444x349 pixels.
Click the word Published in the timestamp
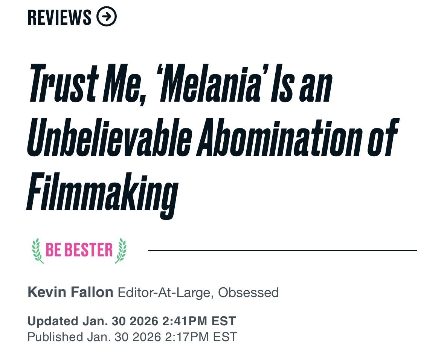click(55, 337)
